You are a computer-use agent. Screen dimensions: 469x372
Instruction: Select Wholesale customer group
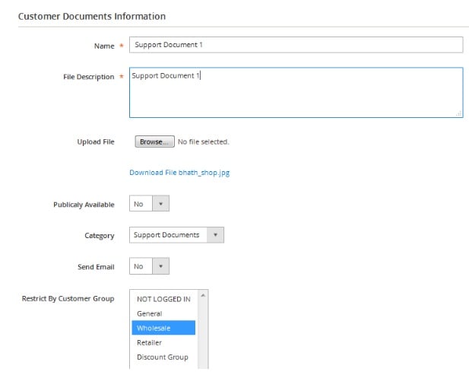(x=163, y=328)
